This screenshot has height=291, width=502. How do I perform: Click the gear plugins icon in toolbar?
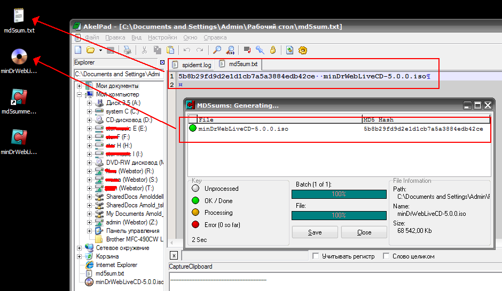coord(303,50)
